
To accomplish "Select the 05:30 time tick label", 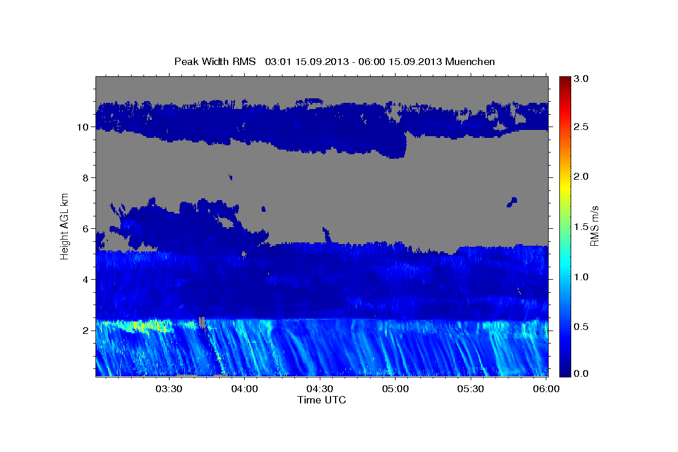I will click(x=471, y=389).
